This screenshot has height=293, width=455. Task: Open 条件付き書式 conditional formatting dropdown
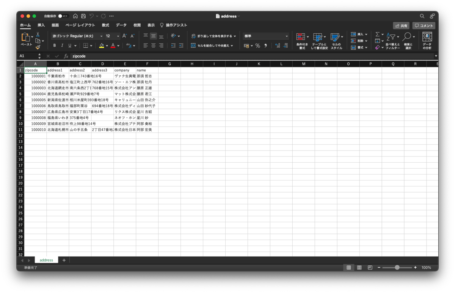(x=302, y=41)
